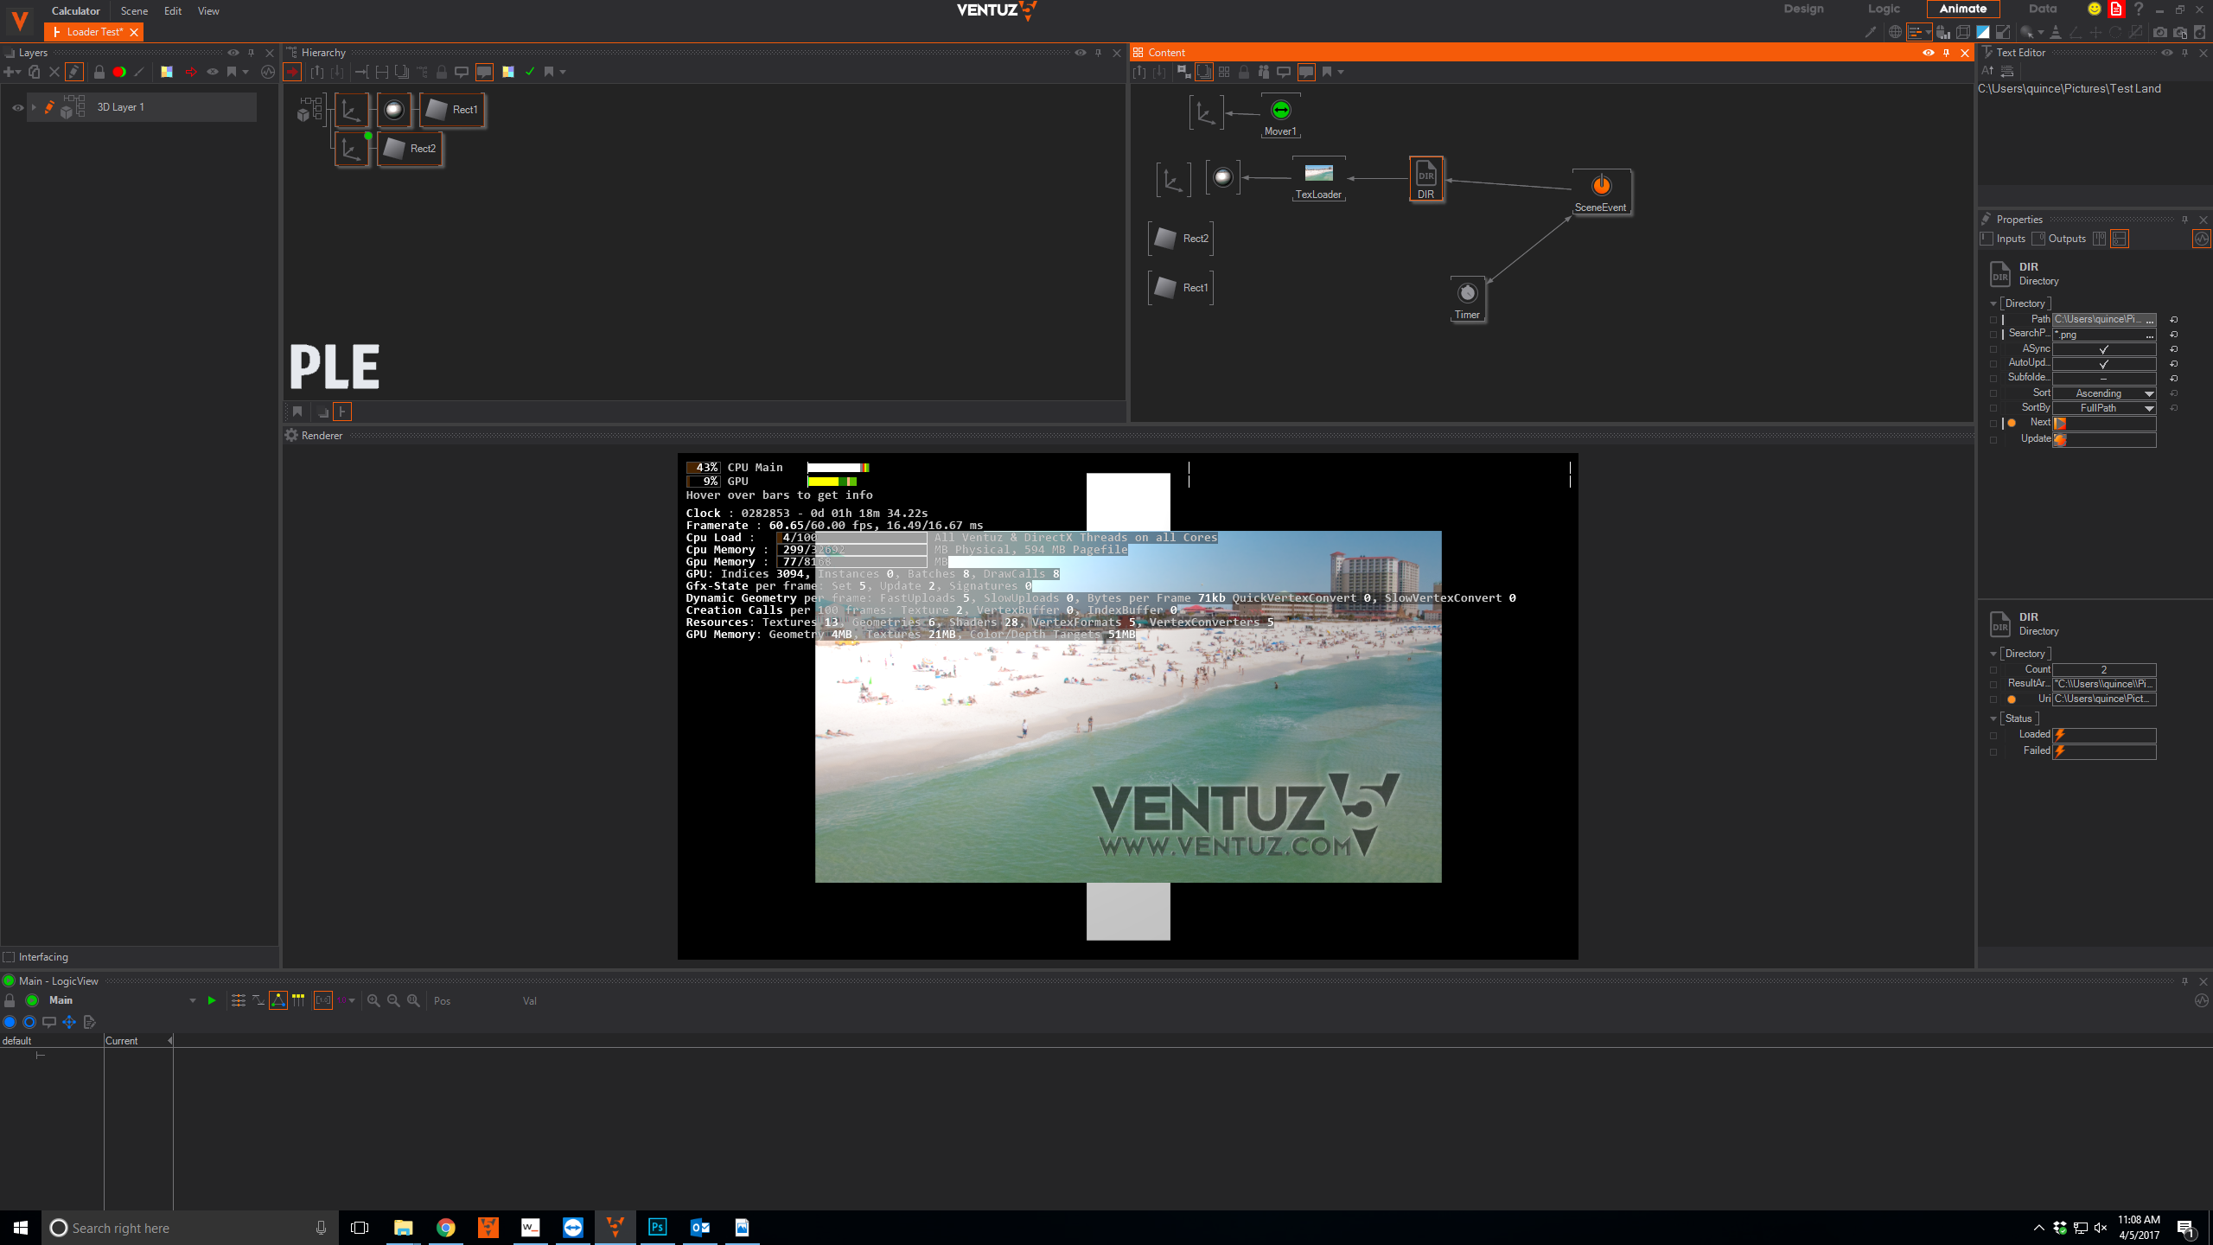The image size is (2213, 1245).
Task: Select the TexLoader node thumbnail
Action: (1318, 173)
